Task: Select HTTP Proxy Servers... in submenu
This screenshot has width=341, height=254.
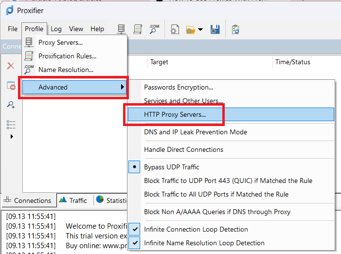Action: pos(231,114)
